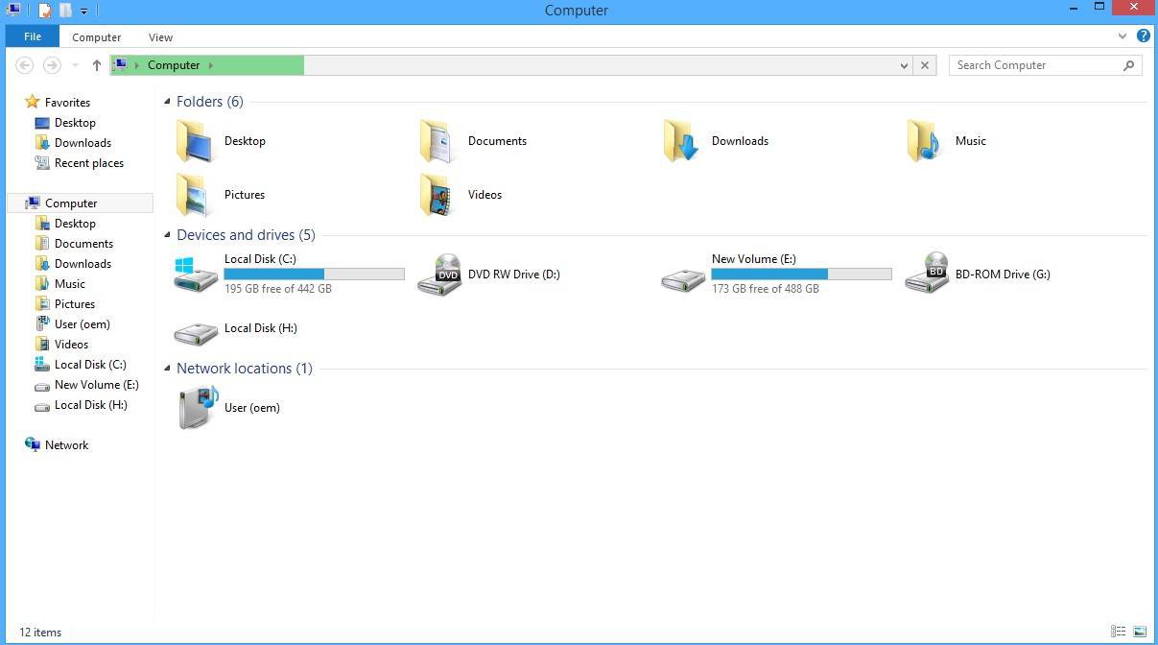Click Computer in the address bar breadcrumb

(x=174, y=65)
